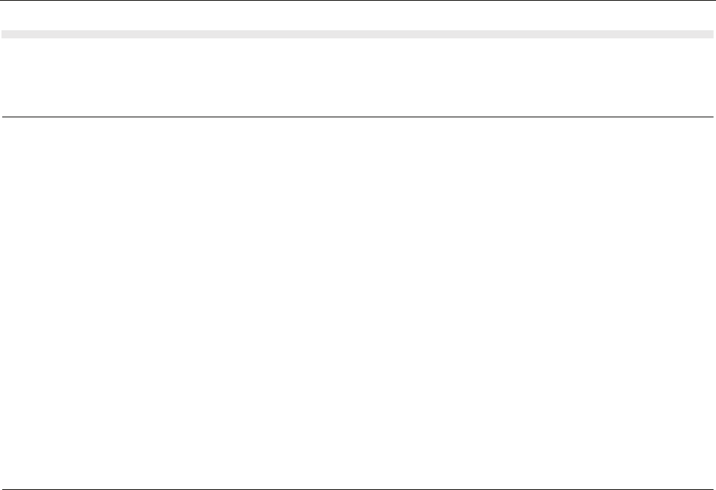Click the black divider line below header
This screenshot has width=716, height=490.
coord(358,117)
